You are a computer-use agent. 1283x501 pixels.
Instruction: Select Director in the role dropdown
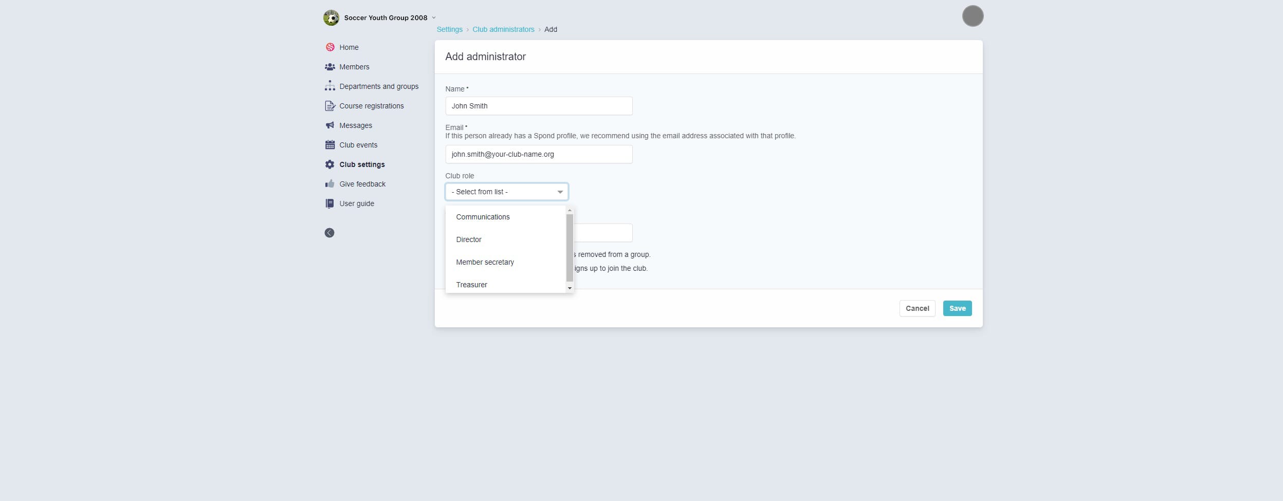(469, 239)
